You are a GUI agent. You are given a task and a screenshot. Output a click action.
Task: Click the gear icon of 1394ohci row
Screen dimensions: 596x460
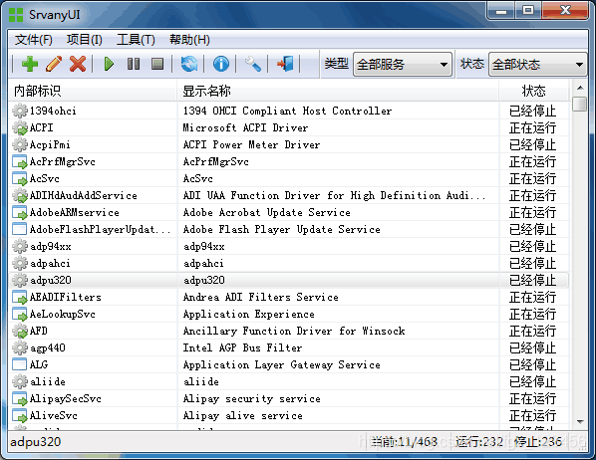tap(20, 111)
